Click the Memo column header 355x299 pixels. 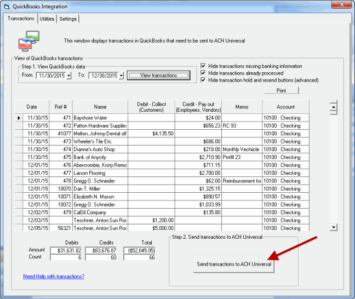coord(242,107)
